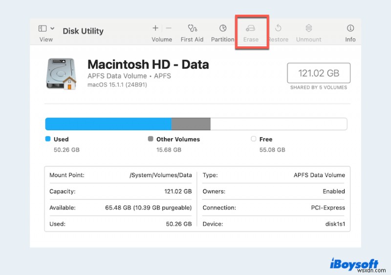The image size is (391, 275).
Task: Expand the View dropdown chevron
Action: [x=52, y=28]
